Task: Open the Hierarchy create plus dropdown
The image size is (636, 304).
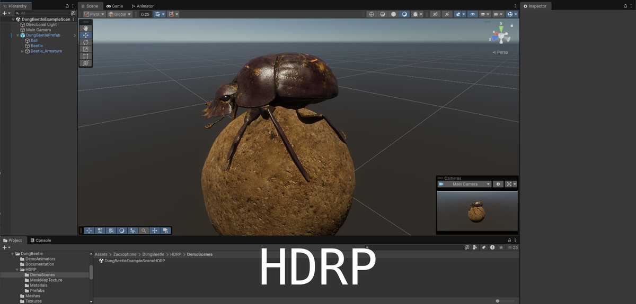Action: click(x=6, y=13)
